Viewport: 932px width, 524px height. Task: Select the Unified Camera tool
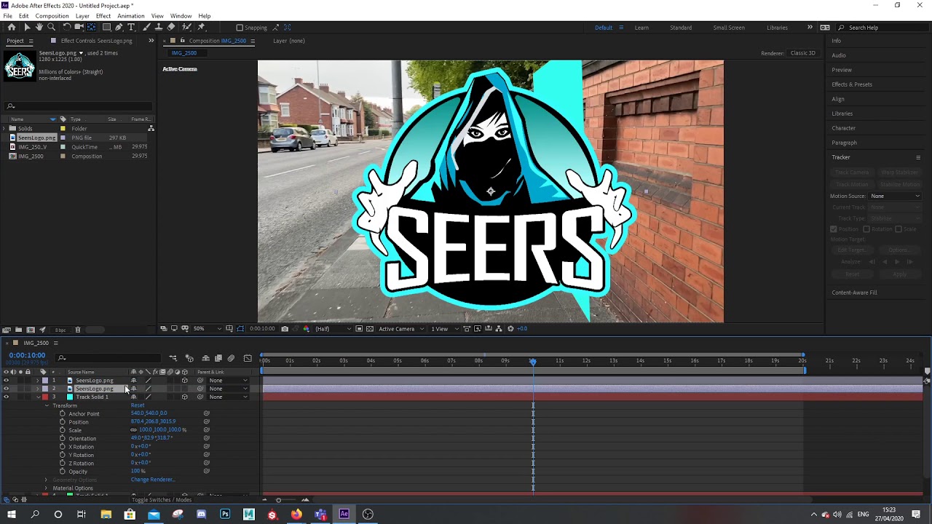pyautogui.click(x=79, y=27)
